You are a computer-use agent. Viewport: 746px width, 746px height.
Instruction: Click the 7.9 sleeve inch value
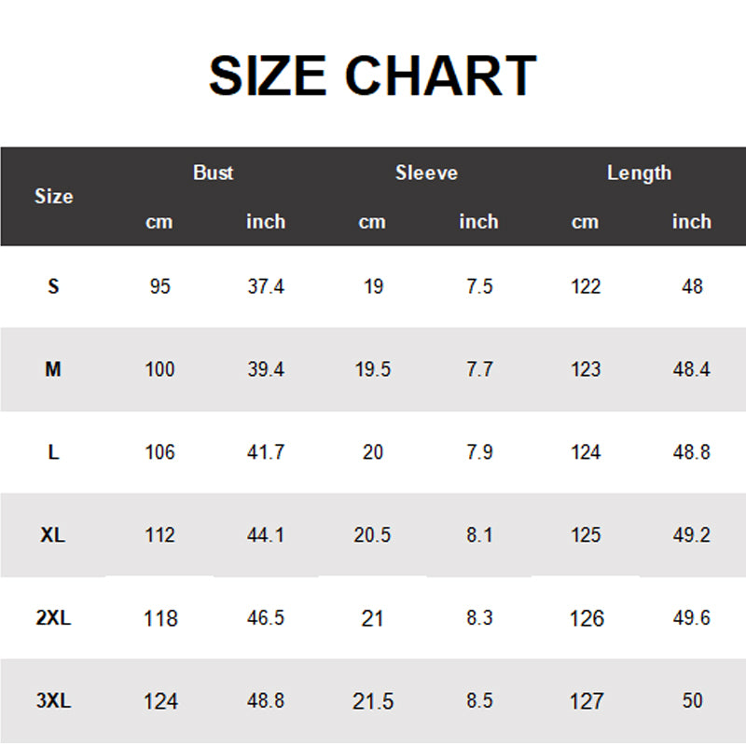click(x=478, y=452)
